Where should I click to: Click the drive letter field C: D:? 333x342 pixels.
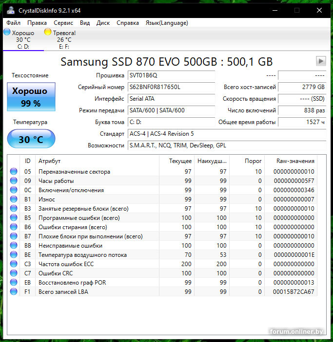click(171, 122)
